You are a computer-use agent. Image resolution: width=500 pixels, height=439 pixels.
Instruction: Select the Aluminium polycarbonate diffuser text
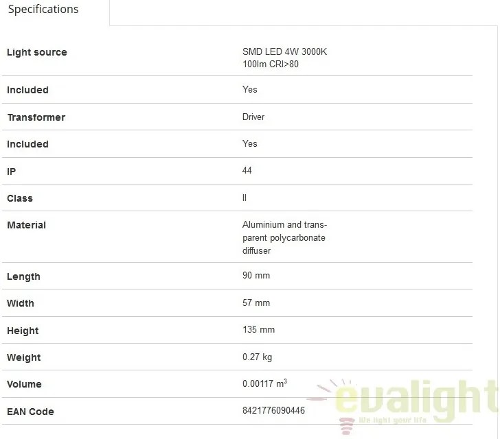[x=284, y=237]
